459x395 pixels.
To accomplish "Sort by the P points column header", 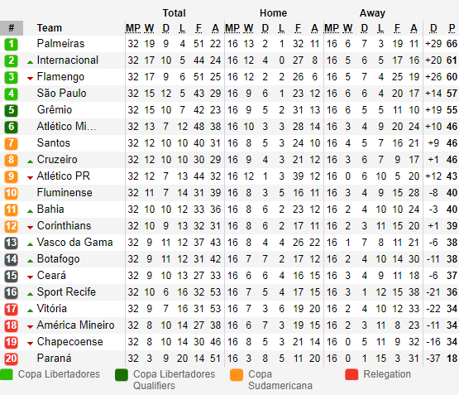I will coord(452,28).
